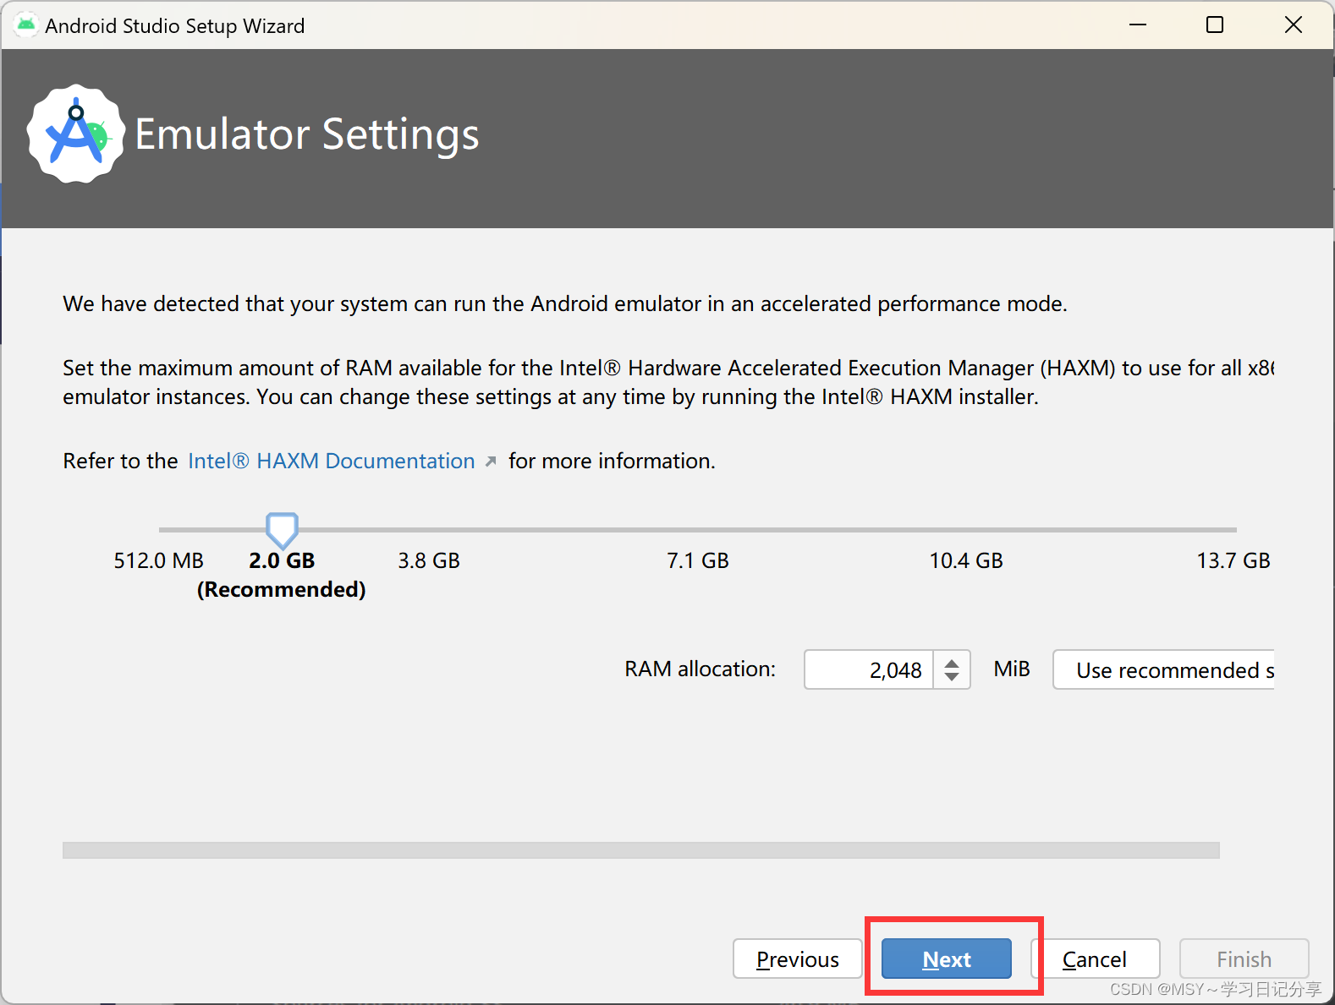Click the 3.8 GB slider label
Viewport: 1335px width, 1005px height.
click(429, 560)
